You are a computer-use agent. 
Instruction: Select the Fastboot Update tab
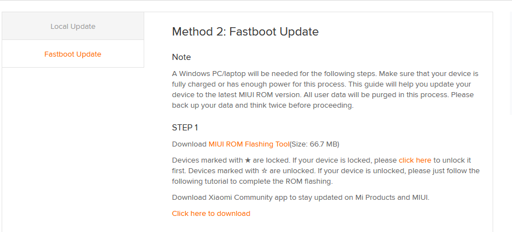coord(73,54)
